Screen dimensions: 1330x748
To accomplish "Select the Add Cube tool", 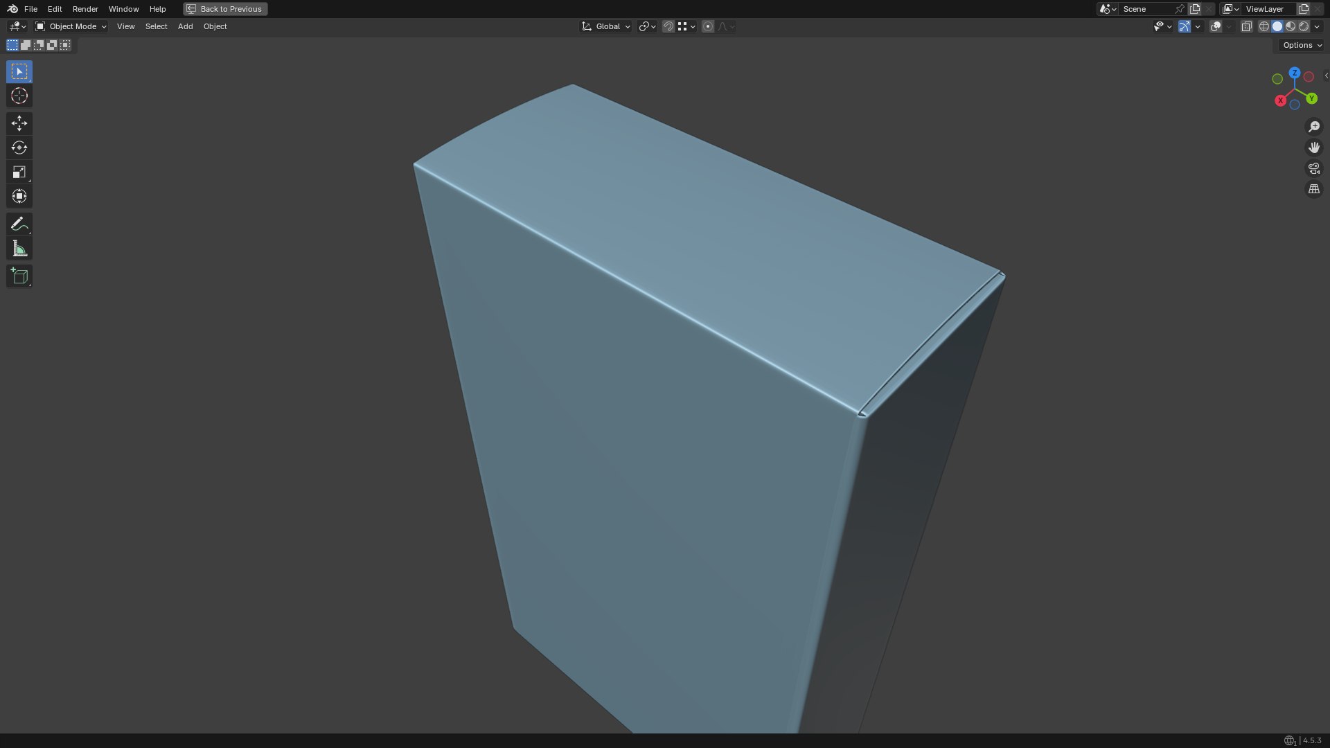I will click(19, 276).
